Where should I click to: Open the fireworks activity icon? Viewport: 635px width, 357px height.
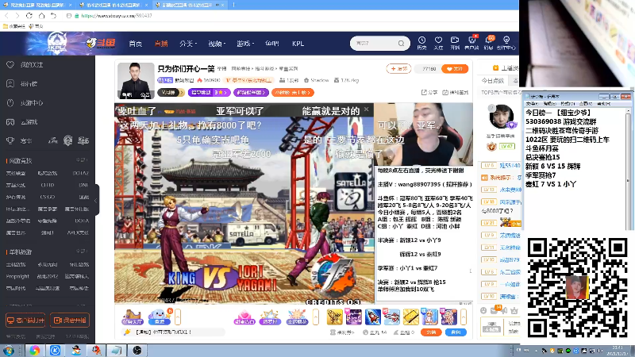[x=297, y=317]
